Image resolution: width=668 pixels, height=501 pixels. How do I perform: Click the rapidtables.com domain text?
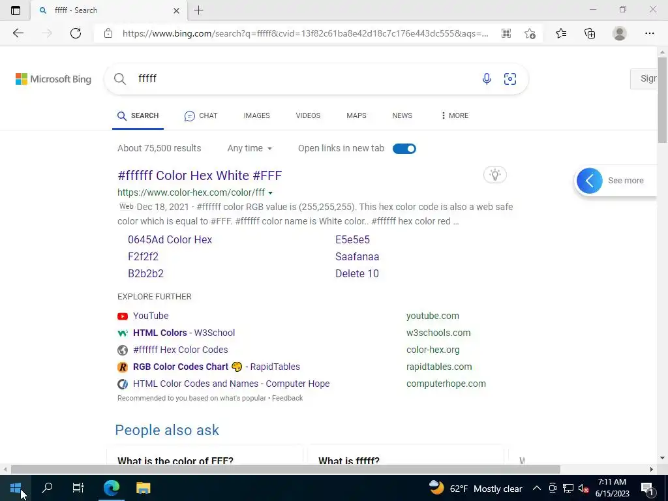pos(439,367)
